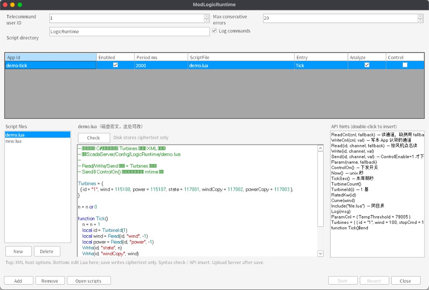
Task: Click the 2000 period cell
Action: 161,65
